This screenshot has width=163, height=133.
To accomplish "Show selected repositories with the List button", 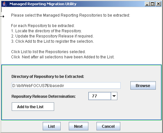I will pos(52,126).
